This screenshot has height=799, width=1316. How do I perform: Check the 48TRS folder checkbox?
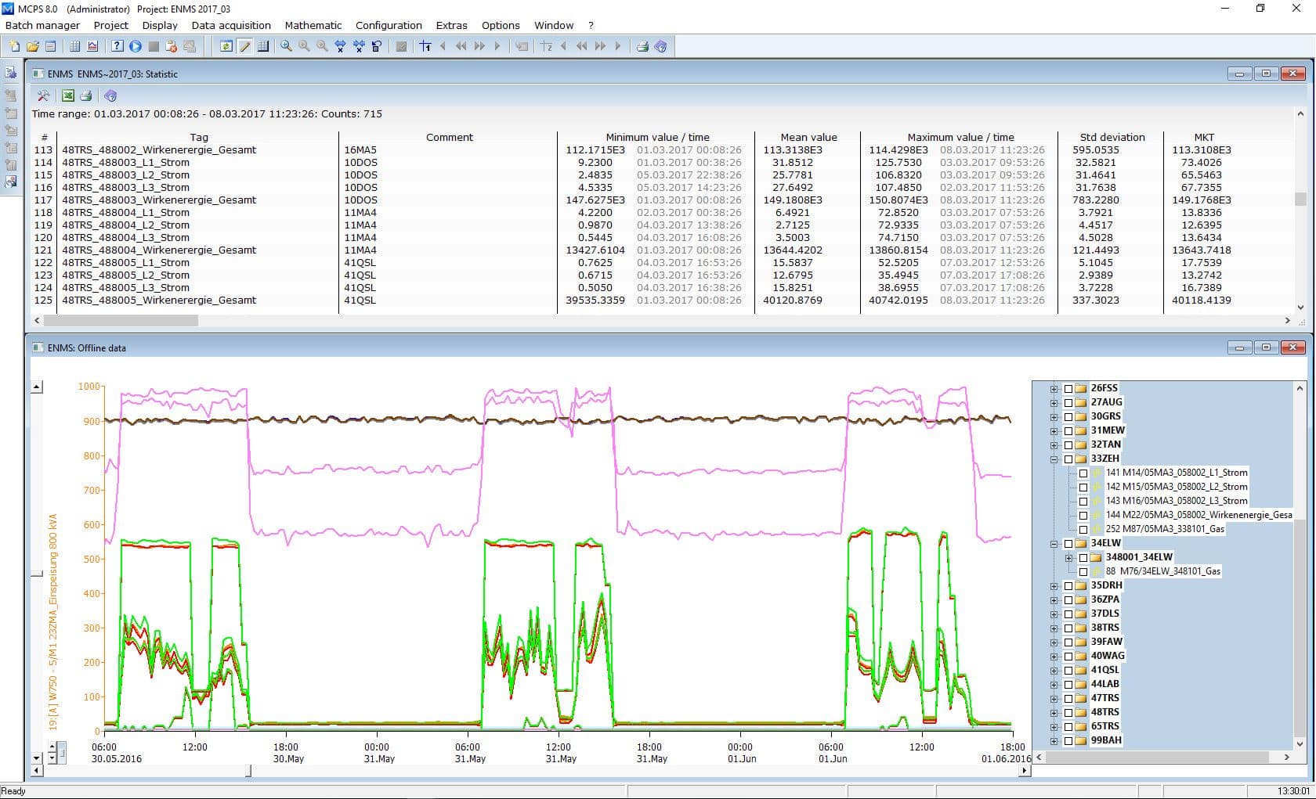[x=1068, y=712]
